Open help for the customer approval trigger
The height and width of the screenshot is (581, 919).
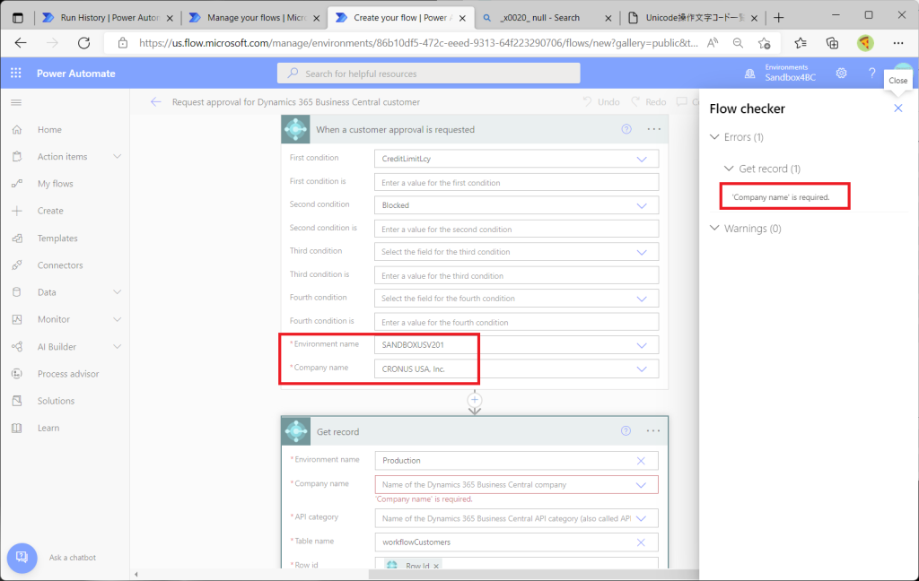(626, 129)
